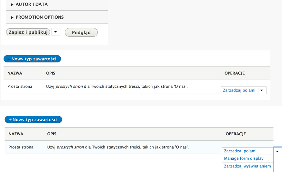Click NAZWA column header in first table
The width and height of the screenshot is (282, 172).
click(15, 73)
